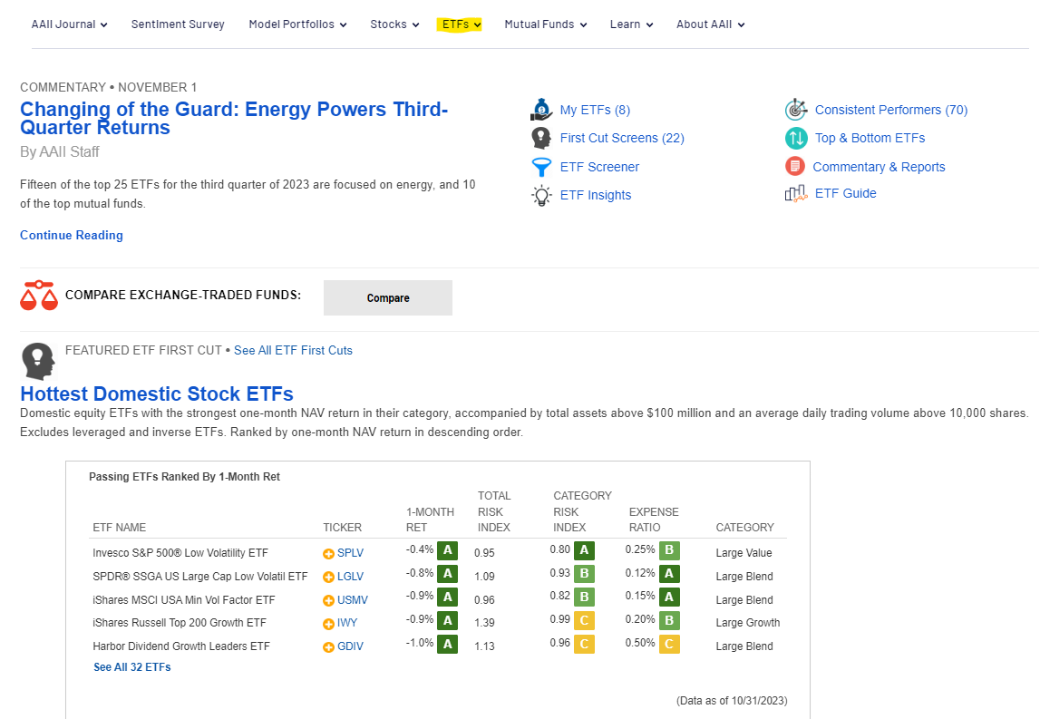Open the Commentary & Reports link
The height and width of the screenshot is (719, 1040).
coord(879,167)
